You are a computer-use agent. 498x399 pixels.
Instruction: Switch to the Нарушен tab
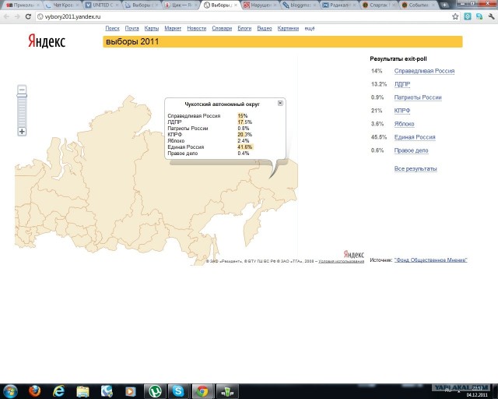tap(261, 5)
